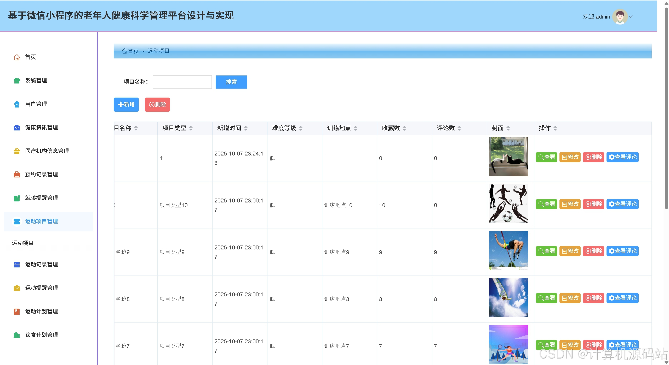Click 查看评论 for the 名称8 row
Screen dimensions: 669x365
coord(622,298)
